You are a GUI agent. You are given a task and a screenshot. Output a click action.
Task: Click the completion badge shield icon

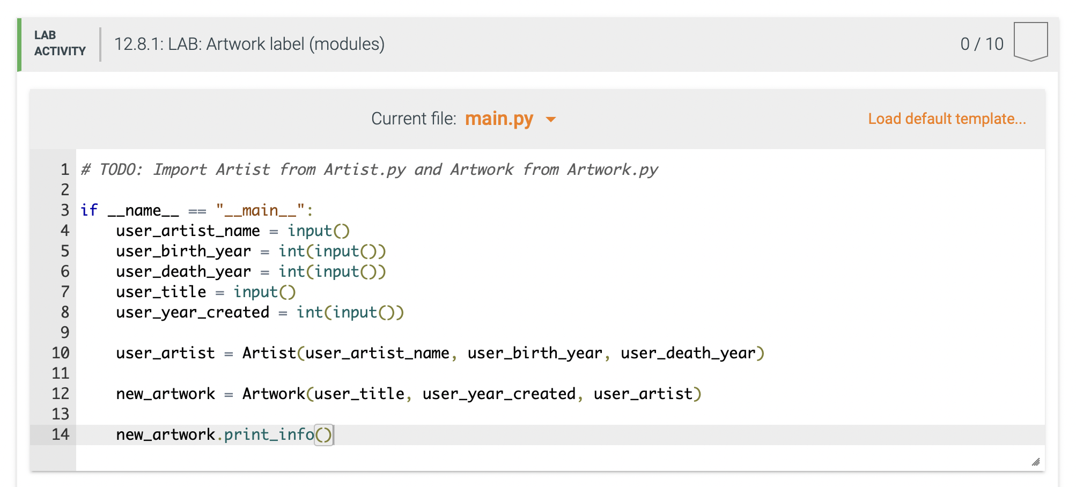[1030, 41]
